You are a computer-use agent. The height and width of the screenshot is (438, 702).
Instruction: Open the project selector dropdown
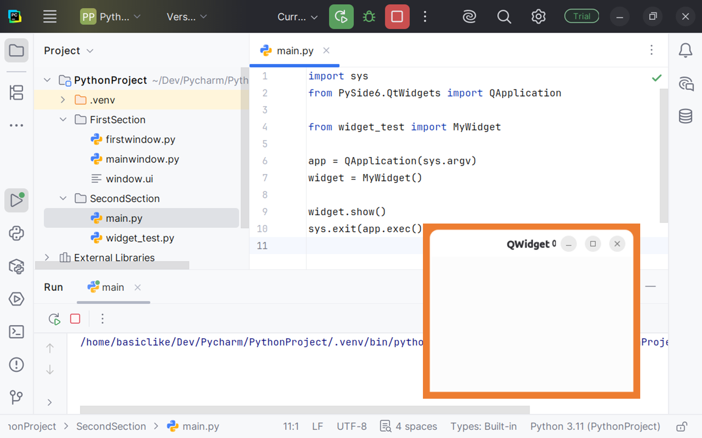111,17
